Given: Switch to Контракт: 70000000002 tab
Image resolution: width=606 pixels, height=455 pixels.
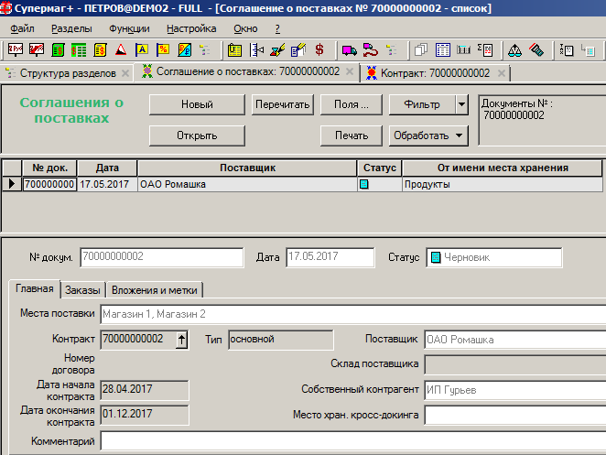Looking at the screenshot, I should click(x=435, y=73).
